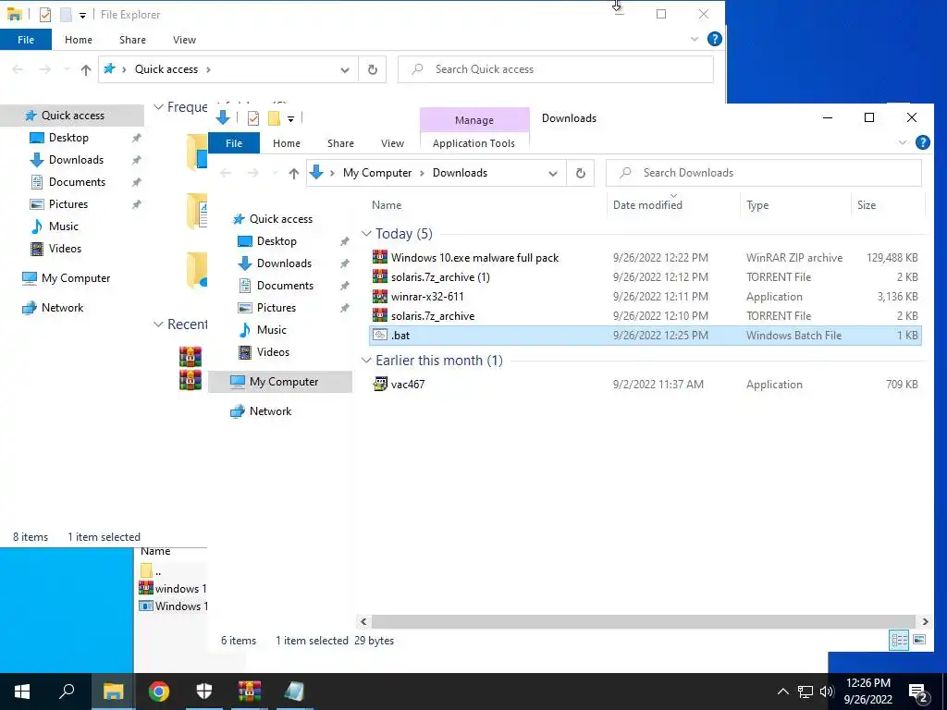Screen dimensions: 947x710
Task: Collapse the Earlier this month (1) group
Action: click(x=366, y=361)
